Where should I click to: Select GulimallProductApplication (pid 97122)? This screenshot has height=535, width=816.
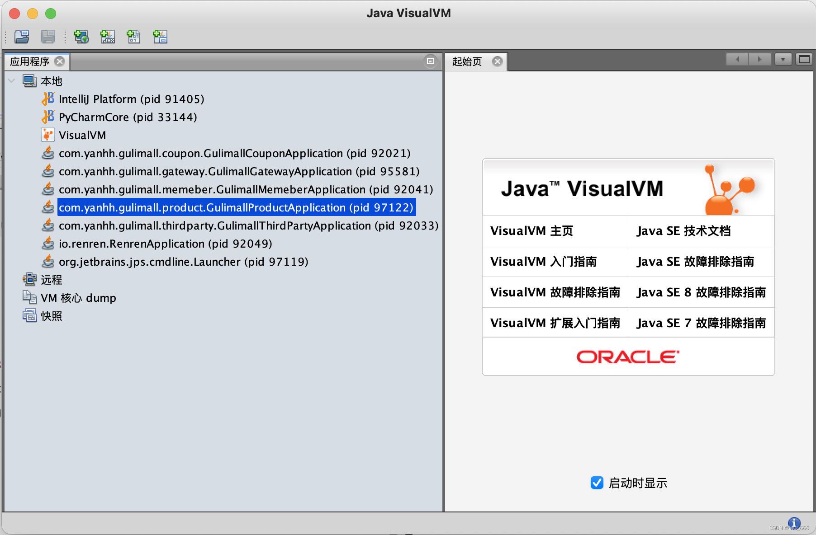[x=236, y=207]
